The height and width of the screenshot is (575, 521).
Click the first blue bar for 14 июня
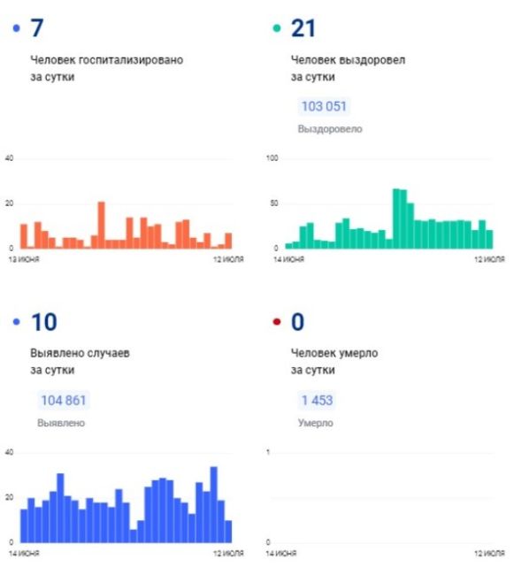[24, 525]
